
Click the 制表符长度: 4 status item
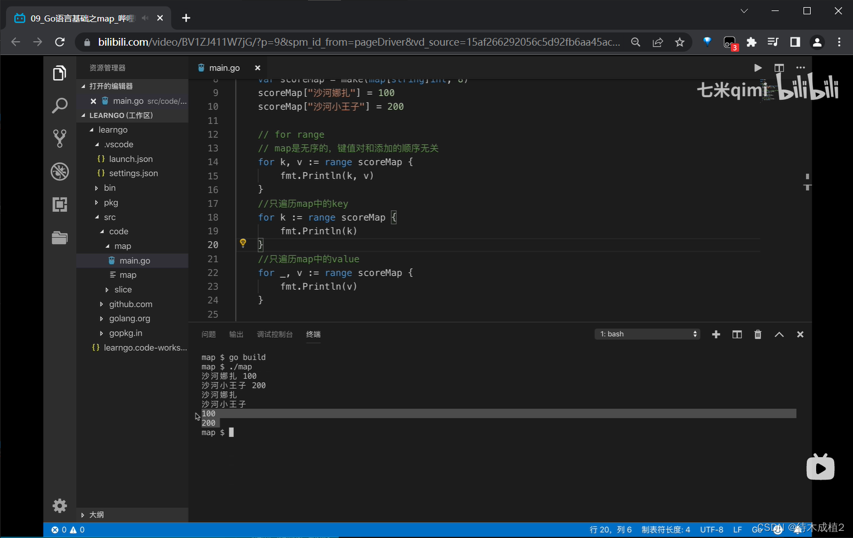[666, 530]
